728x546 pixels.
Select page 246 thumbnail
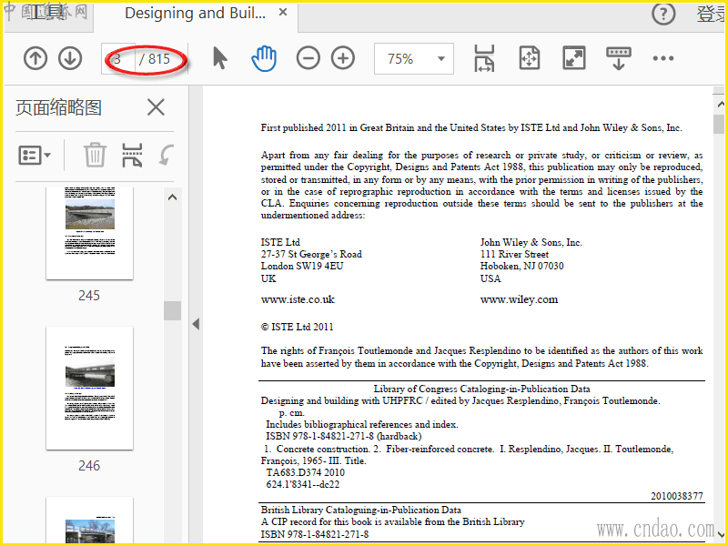click(x=89, y=389)
